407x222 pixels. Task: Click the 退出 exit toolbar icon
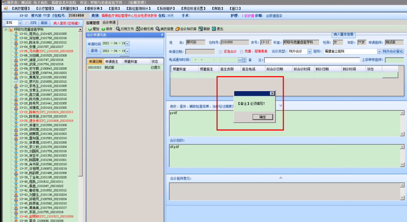point(214,29)
